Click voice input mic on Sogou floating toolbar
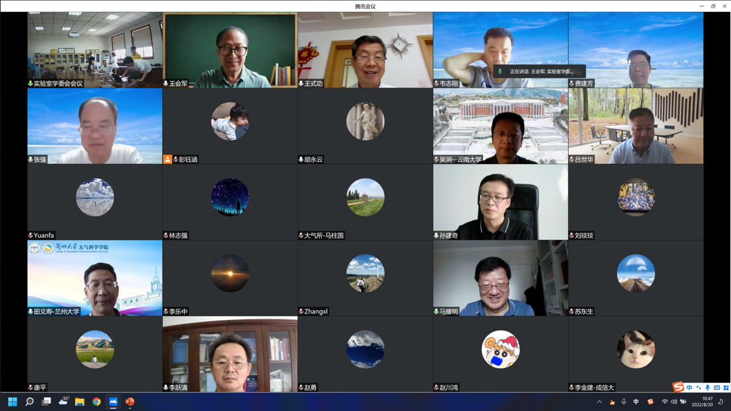 pyautogui.click(x=708, y=388)
